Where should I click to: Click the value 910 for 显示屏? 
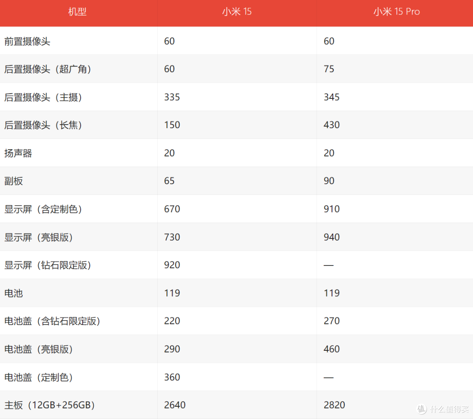[332, 209]
